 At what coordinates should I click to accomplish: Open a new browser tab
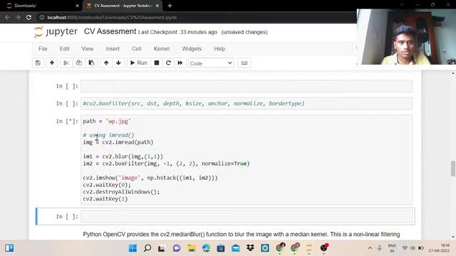click(x=170, y=6)
